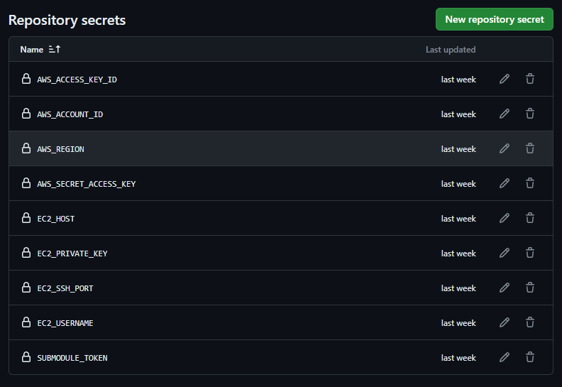This screenshot has height=387, width=562.
Task: Select the EC2_HOST secret row
Action: point(280,219)
